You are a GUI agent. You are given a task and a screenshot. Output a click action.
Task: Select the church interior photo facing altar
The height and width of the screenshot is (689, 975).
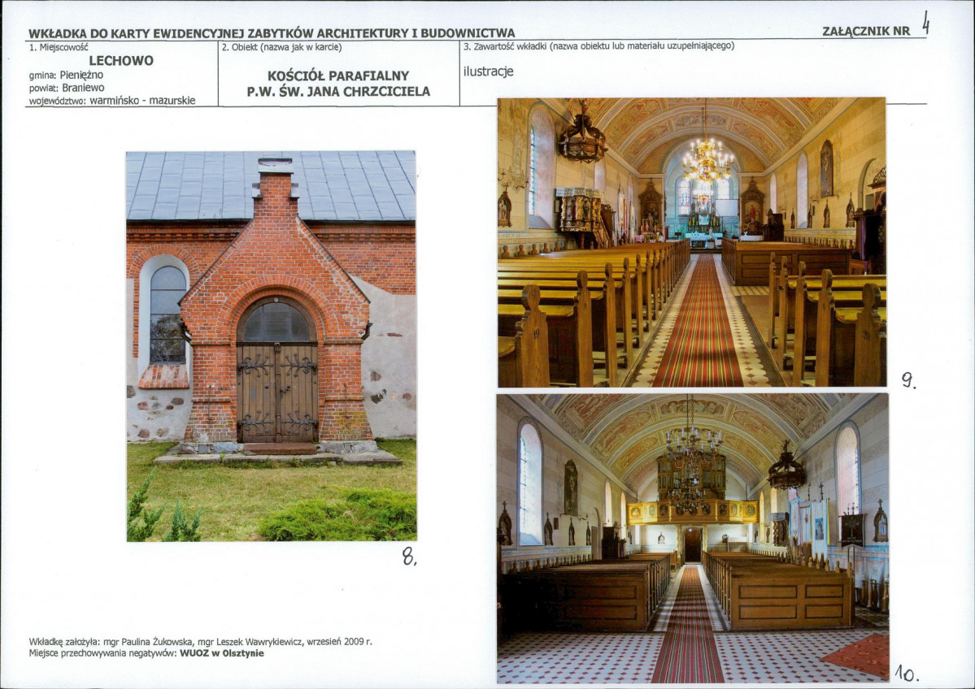click(691, 242)
